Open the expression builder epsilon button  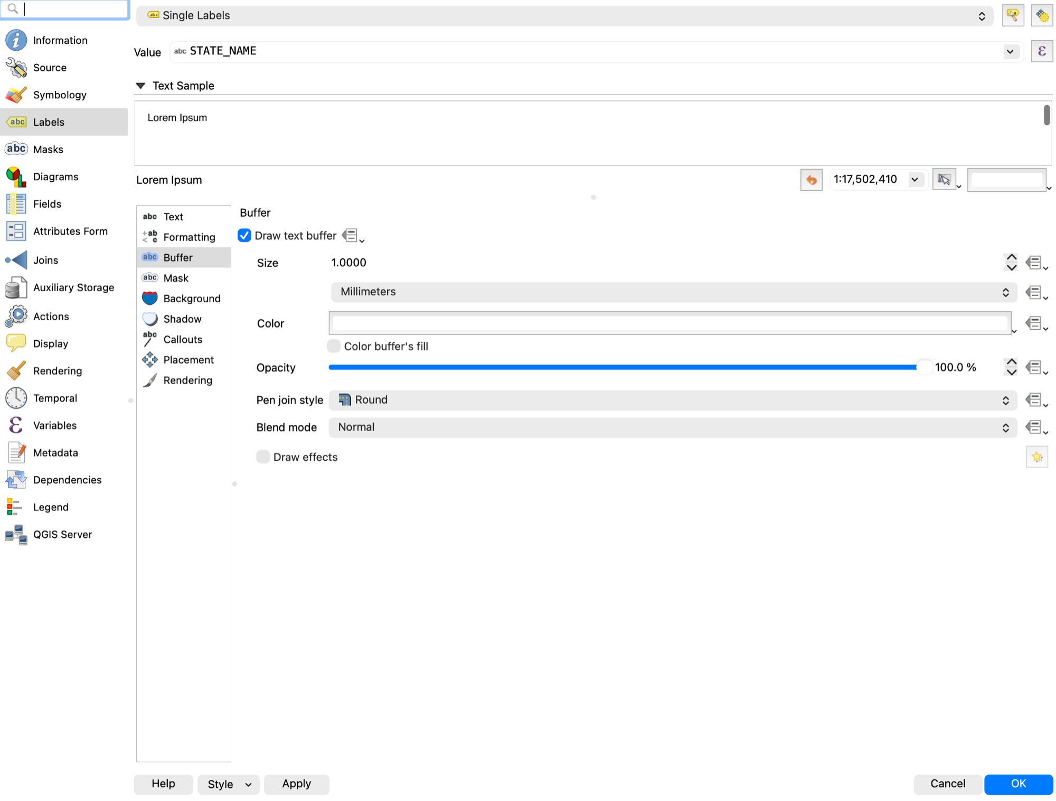click(1041, 51)
